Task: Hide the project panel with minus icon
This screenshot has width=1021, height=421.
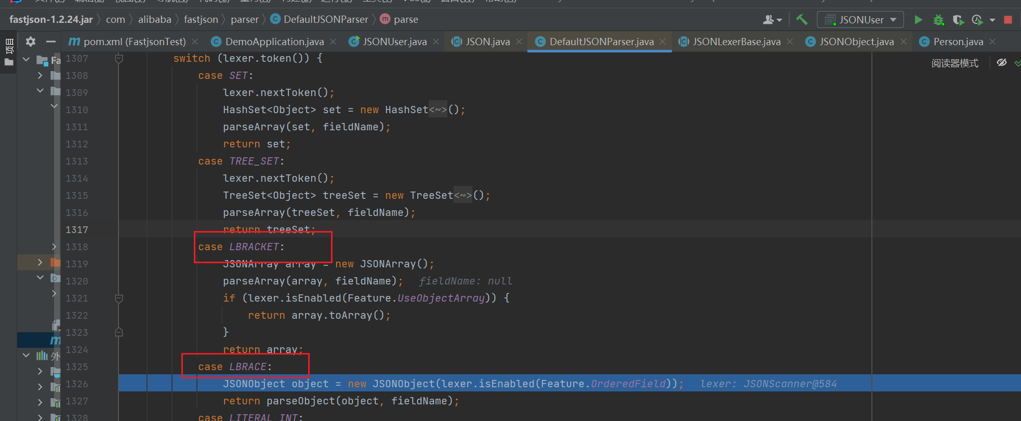Action: point(50,42)
